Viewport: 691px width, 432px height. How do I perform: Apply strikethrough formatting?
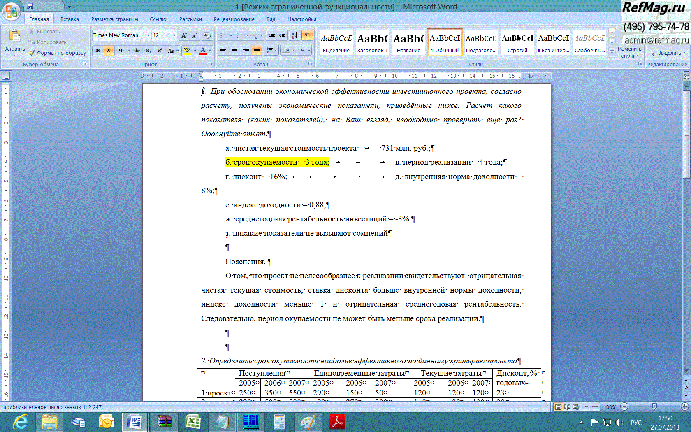coord(137,51)
